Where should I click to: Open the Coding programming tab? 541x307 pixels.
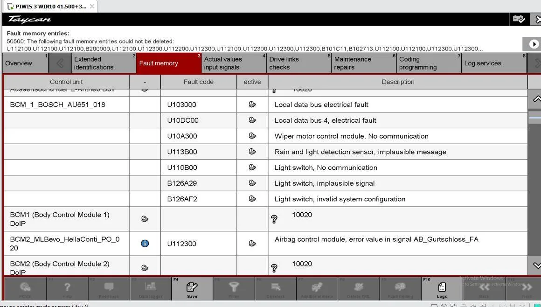click(429, 63)
